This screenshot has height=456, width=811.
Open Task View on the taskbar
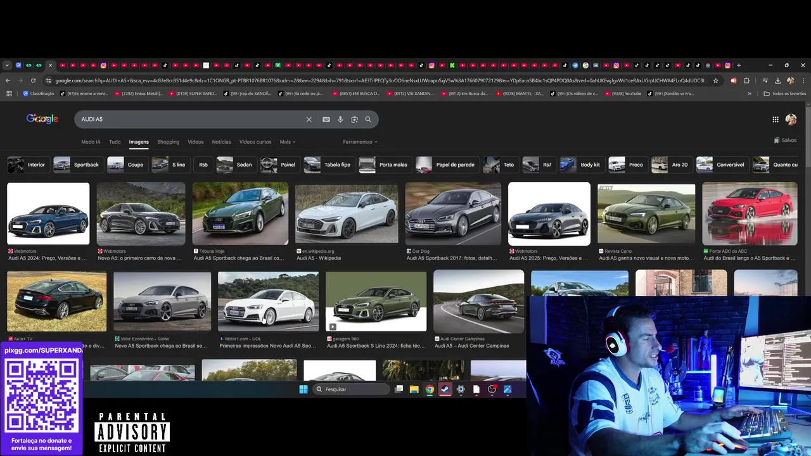[x=399, y=389]
